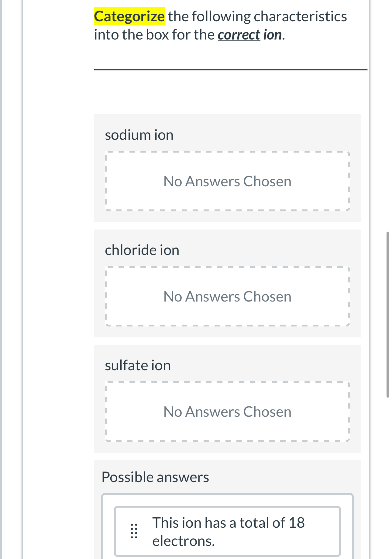Click the 'Possible answers' heading
The height and width of the screenshot is (559, 392).
pyautogui.click(x=155, y=477)
